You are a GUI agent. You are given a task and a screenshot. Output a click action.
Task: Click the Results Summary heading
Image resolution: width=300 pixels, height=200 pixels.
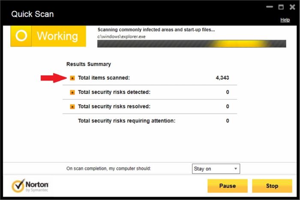pos(89,64)
